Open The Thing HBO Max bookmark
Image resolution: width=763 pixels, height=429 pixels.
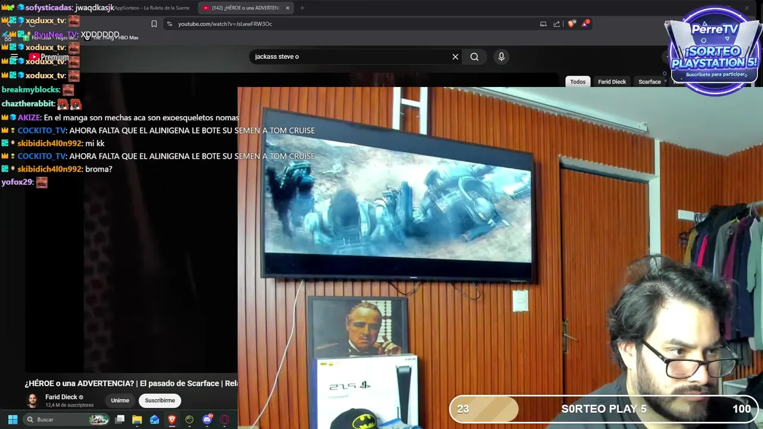tap(111, 38)
